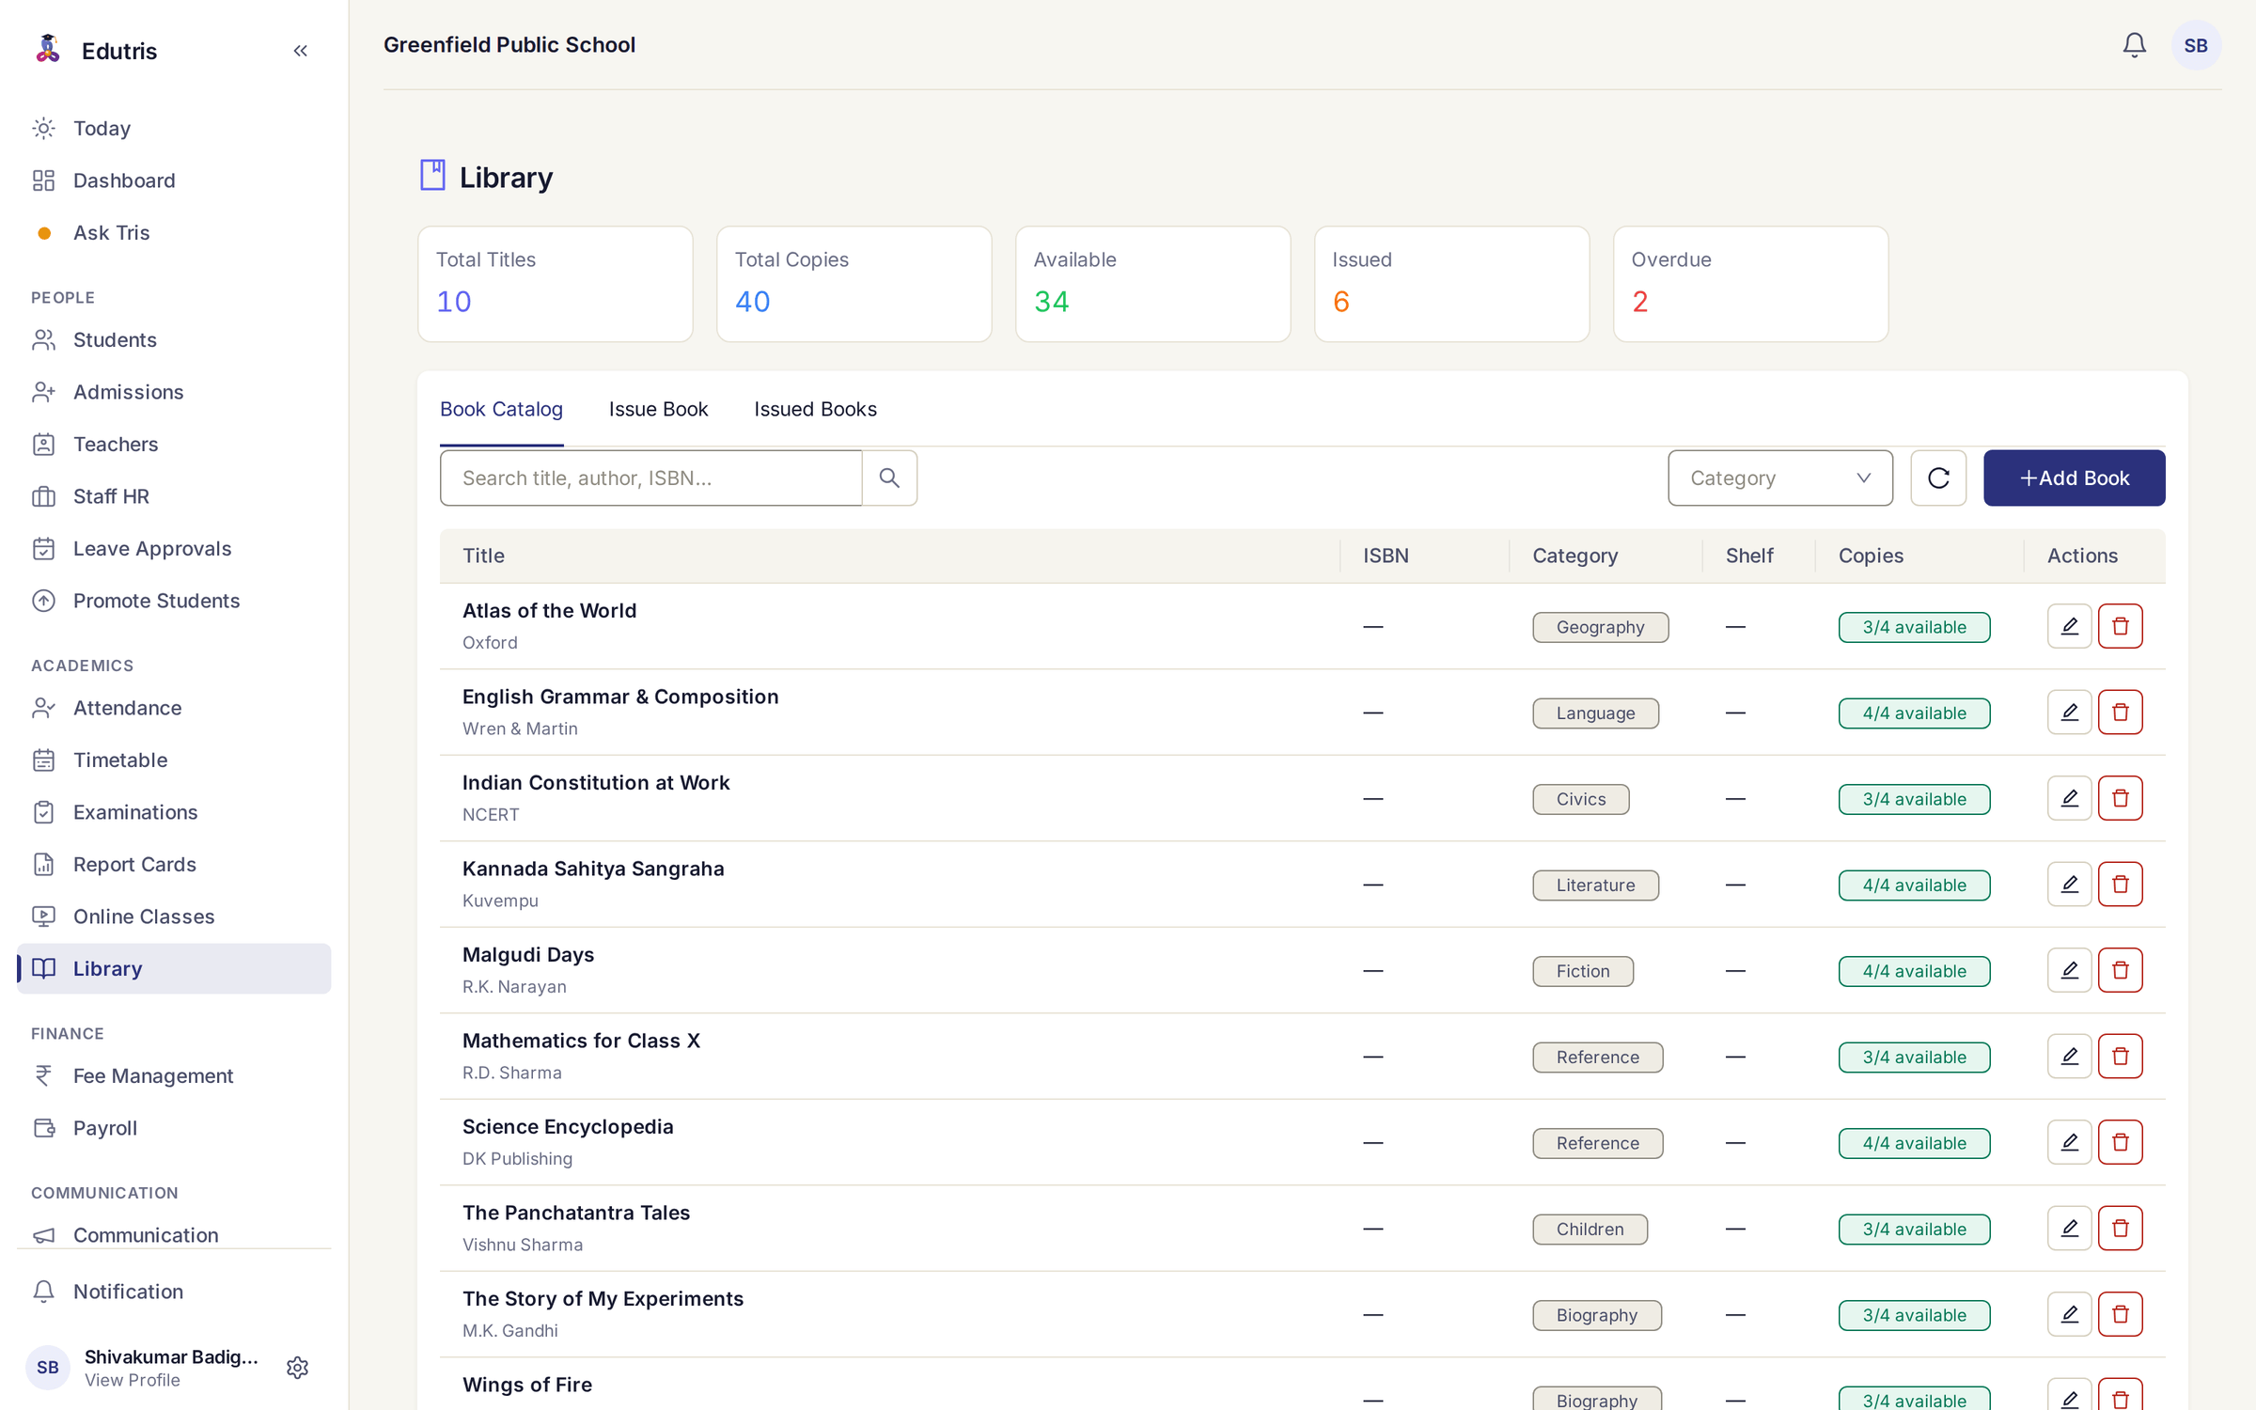Edit English Grammar & Composition entry
2256x1410 pixels.
tap(2069, 713)
